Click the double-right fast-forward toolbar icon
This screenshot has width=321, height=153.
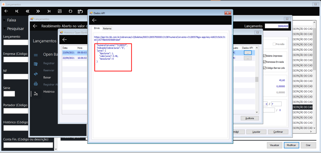coord(38,11)
